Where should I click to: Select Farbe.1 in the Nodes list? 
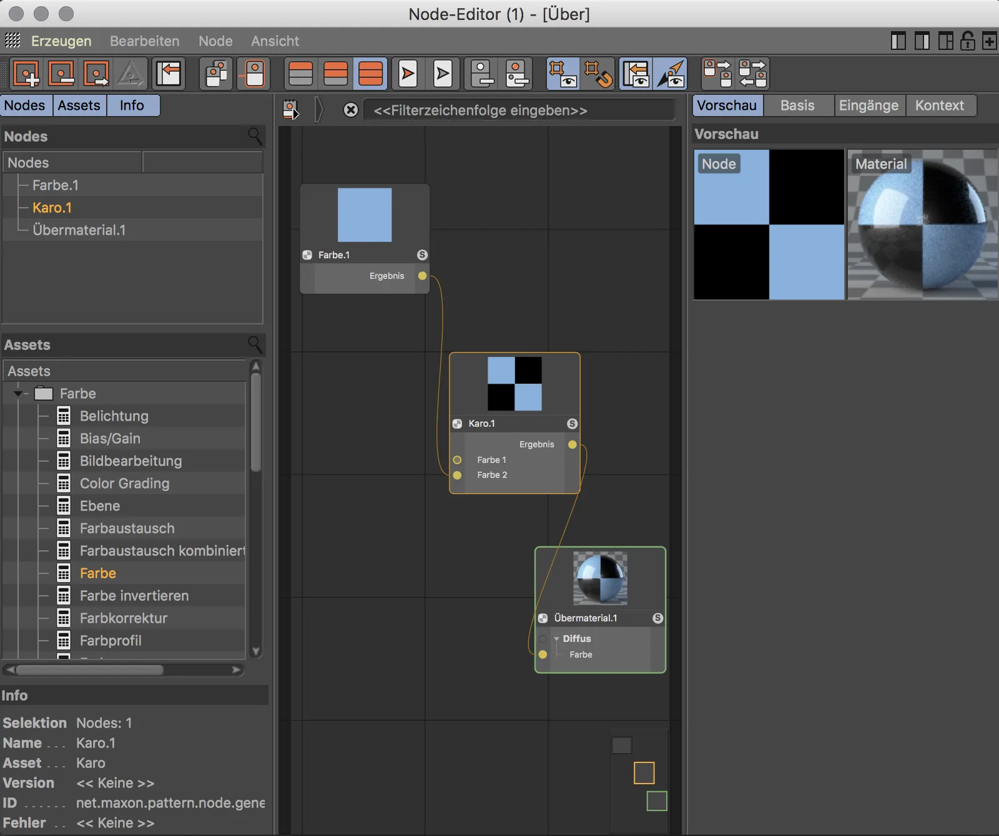(56, 185)
